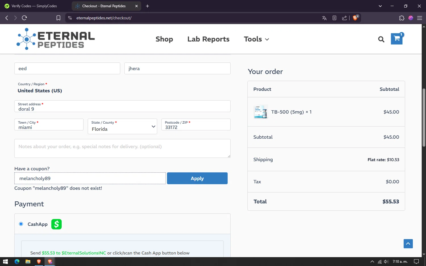The width and height of the screenshot is (426, 266).
Task: Click the United States (US) country text
Action: 40,91
